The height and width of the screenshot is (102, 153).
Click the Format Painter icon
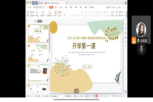pyautogui.click(x=37, y=14)
